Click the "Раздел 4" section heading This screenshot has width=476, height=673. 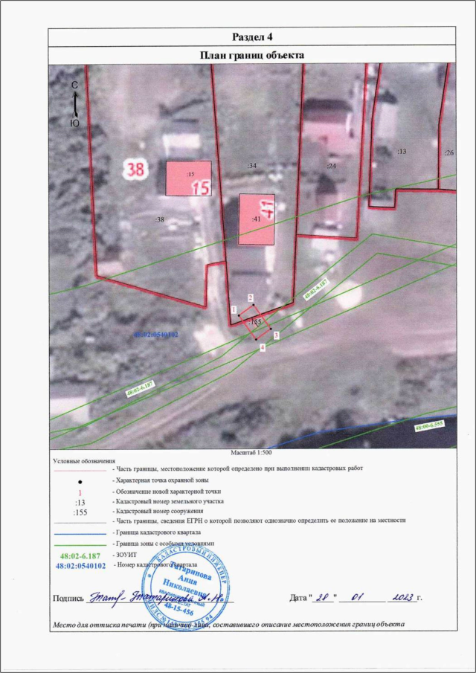pos(251,36)
